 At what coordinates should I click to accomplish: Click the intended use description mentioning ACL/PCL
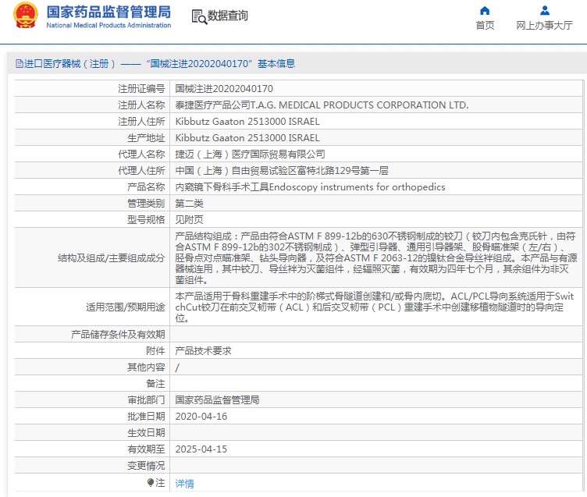375,307
